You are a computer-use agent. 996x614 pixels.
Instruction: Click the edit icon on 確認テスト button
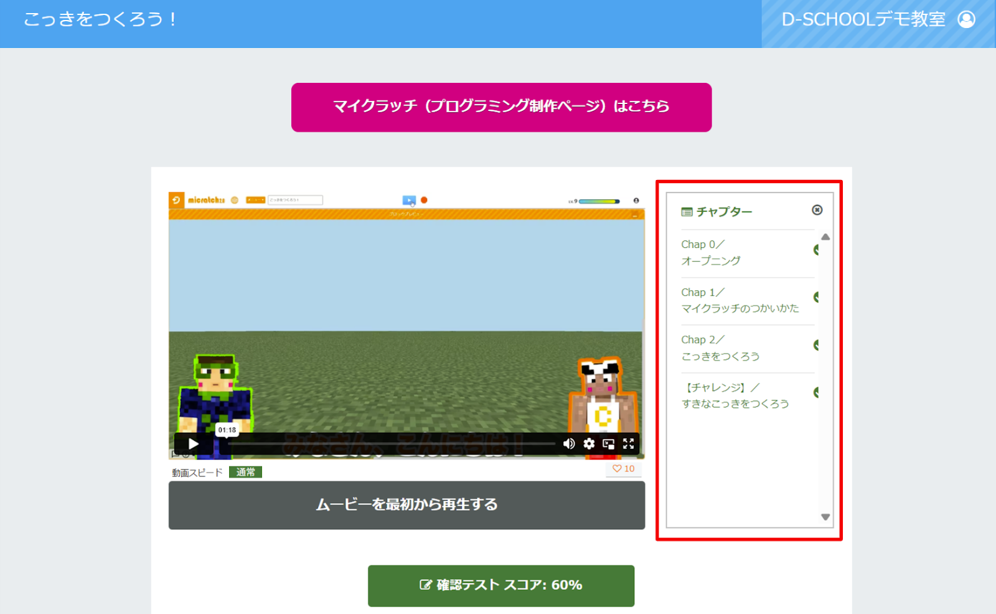[426, 585]
